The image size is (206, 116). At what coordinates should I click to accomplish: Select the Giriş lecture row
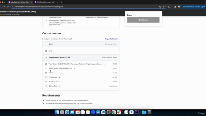point(81,51)
